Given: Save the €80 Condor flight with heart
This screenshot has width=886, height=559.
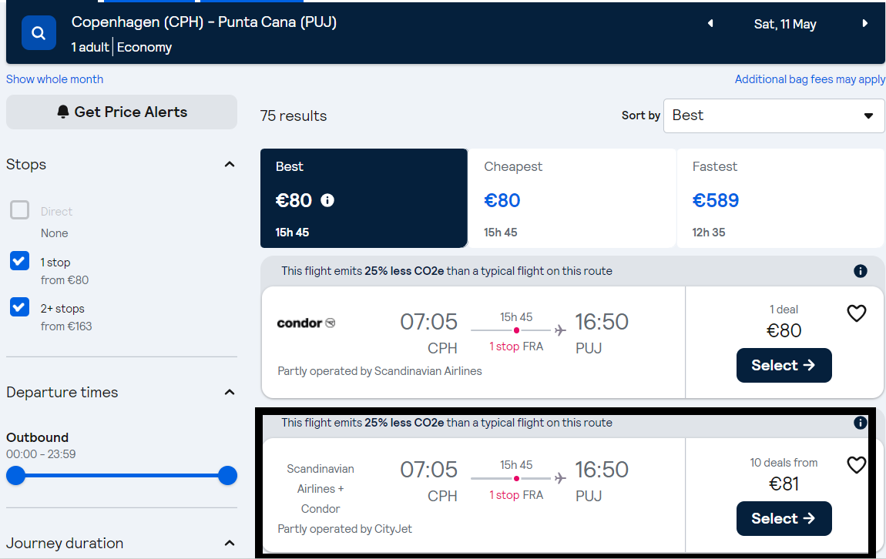Looking at the screenshot, I should coord(857,313).
